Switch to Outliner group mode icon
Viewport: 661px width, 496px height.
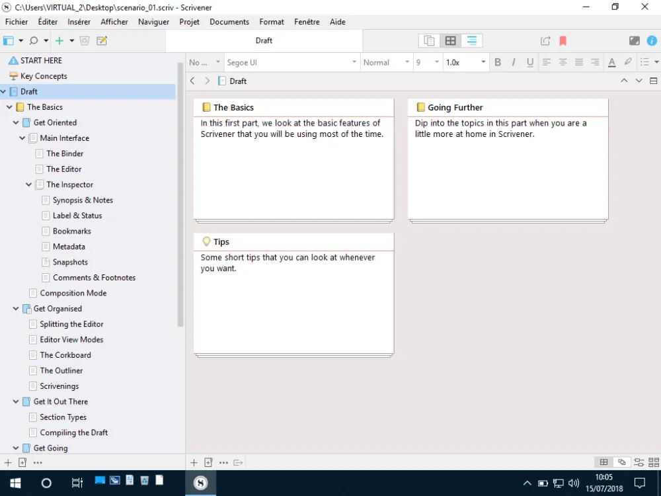coord(472,40)
